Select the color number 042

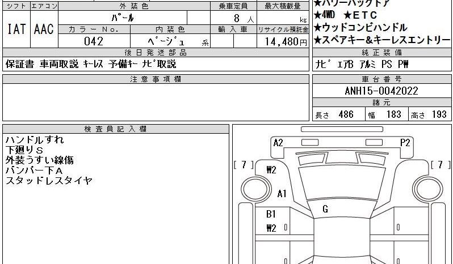point(94,41)
